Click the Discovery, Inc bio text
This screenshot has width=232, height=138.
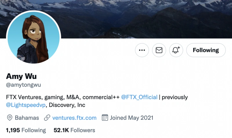pos(67,105)
